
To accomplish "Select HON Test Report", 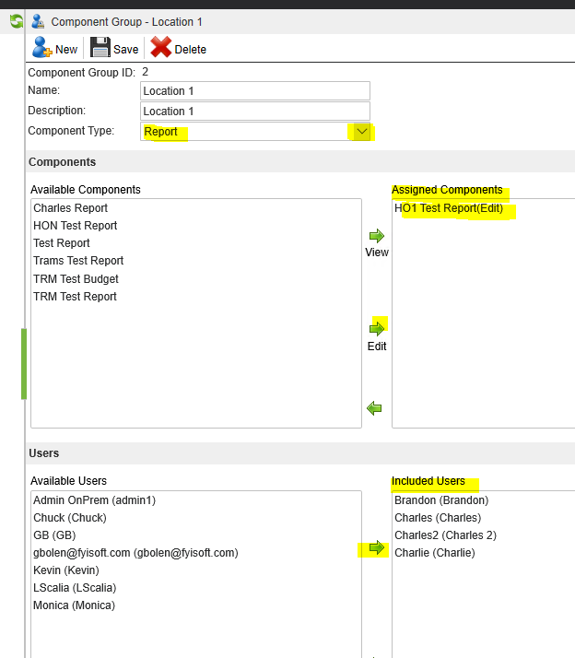I will (x=76, y=226).
